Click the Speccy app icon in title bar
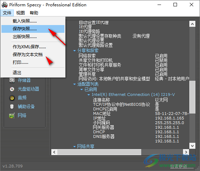Viewport: 200px width, 171px height. [5, 5]
